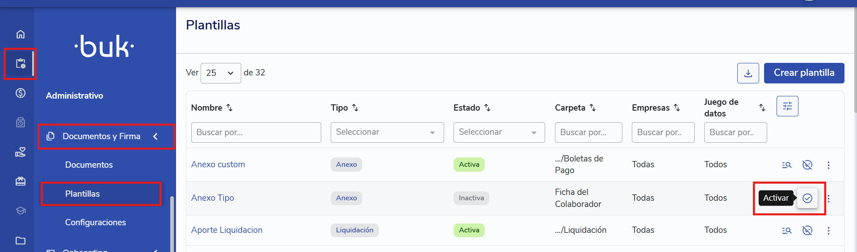
Task: Open Configuraciones in the sidebar menu
Action: pyautogui.click(x=96, y=223)
